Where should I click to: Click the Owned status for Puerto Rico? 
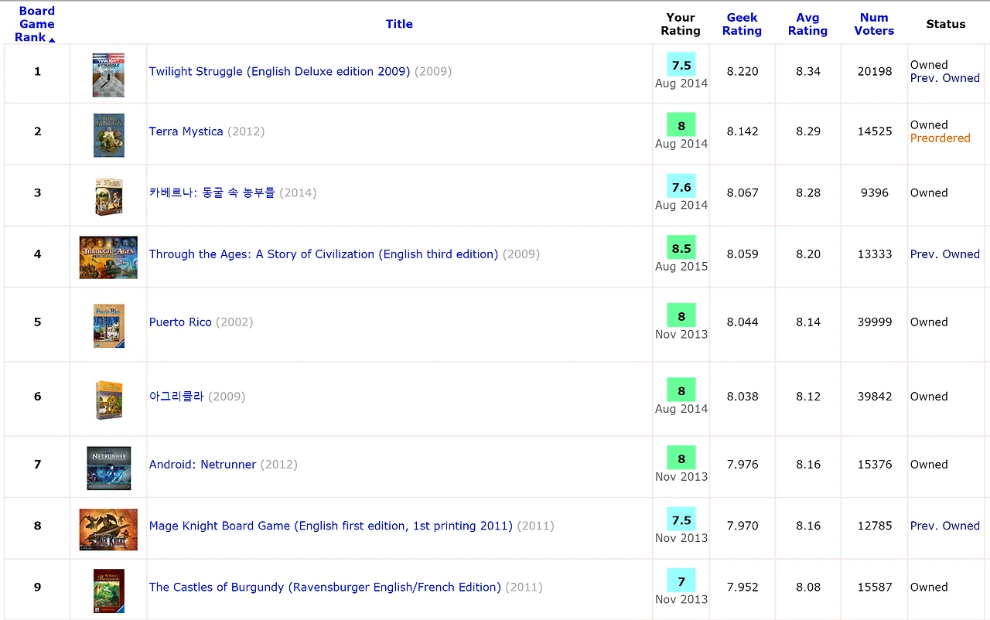click(929, 322)
